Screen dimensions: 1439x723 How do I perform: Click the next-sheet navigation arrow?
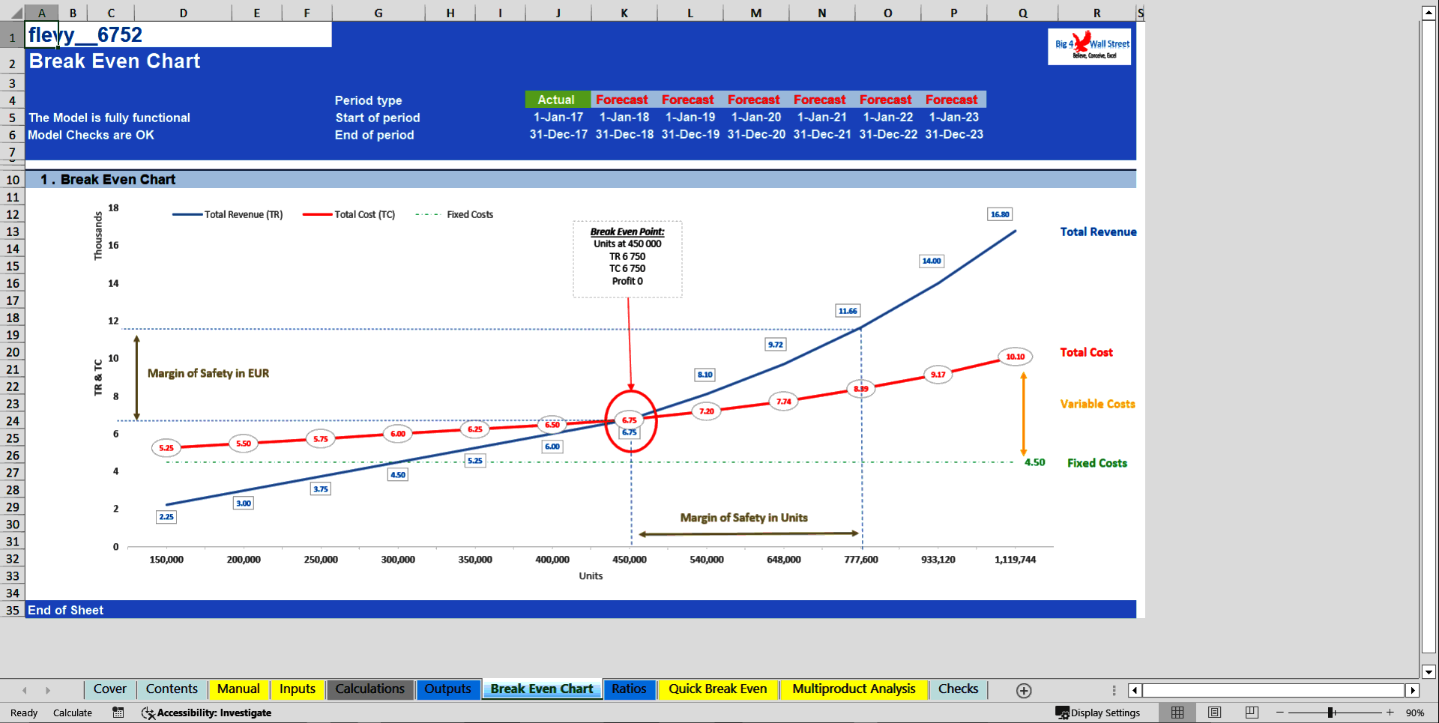coord(49,690)
